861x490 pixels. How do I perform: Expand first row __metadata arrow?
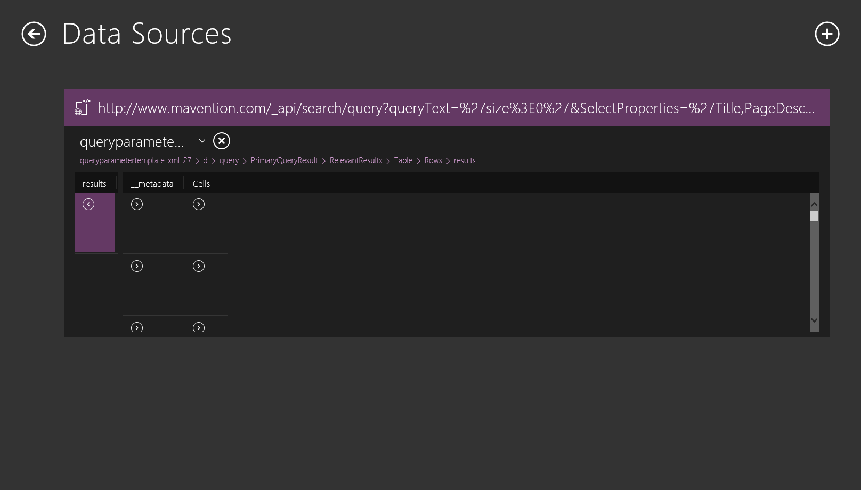coord(137,204)
